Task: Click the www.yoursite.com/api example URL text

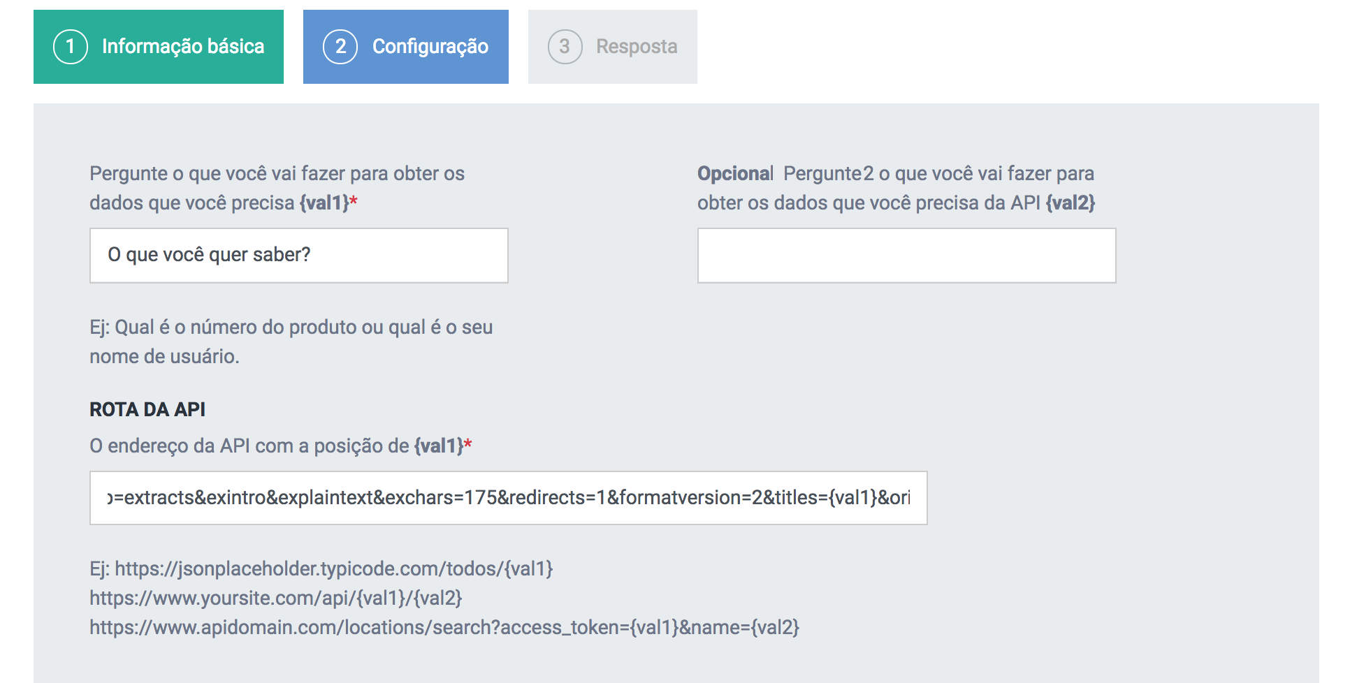Action: click(276, 598)
